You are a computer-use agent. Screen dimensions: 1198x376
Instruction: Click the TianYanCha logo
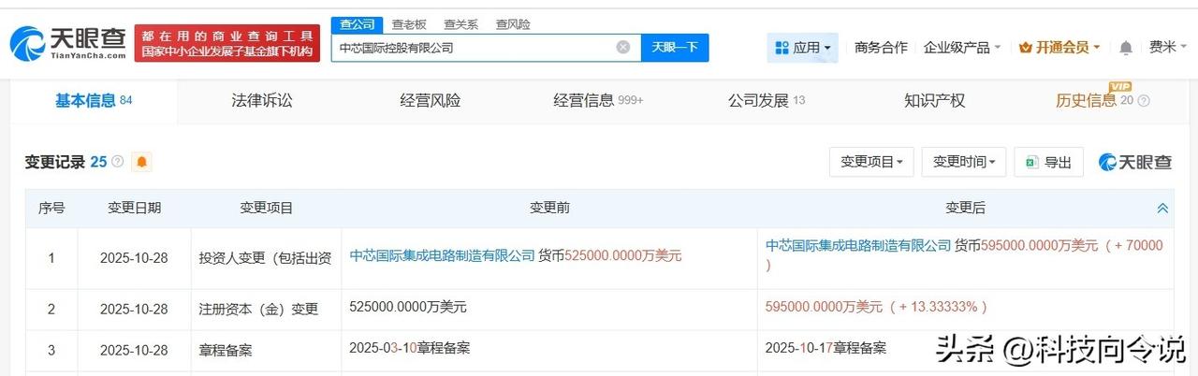67,43
